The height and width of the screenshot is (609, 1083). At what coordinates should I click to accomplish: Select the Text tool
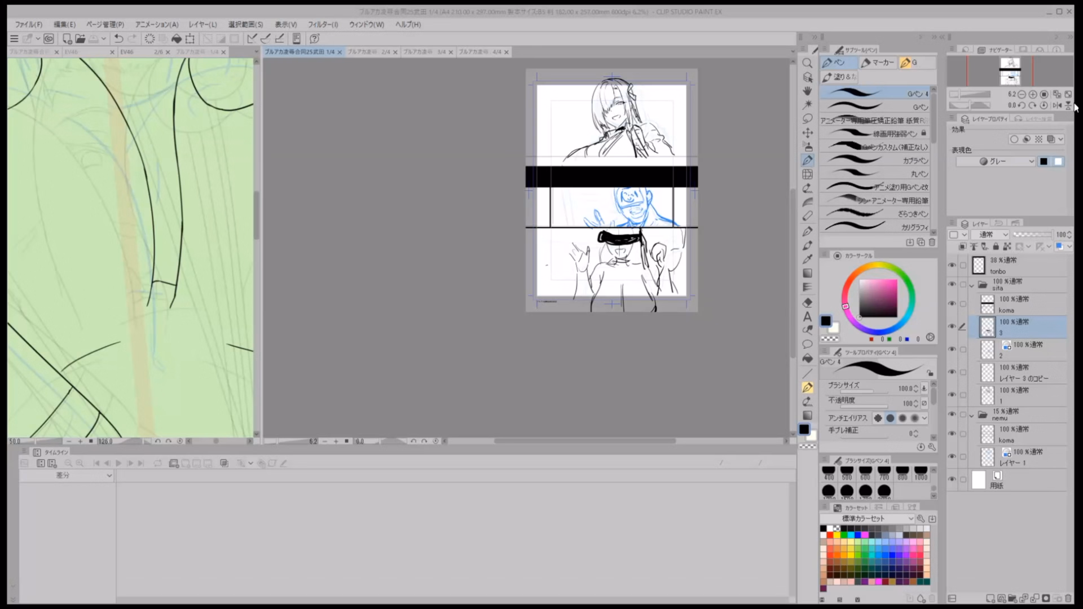pyautogui.click(x=807, y=316)
